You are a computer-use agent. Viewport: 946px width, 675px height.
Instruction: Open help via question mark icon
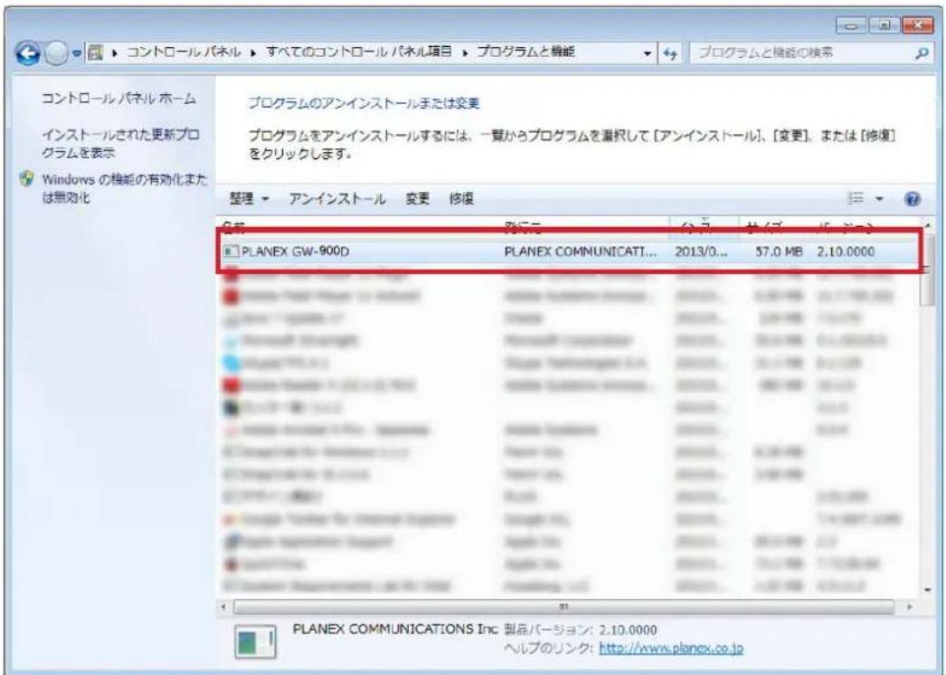[913, 199]
